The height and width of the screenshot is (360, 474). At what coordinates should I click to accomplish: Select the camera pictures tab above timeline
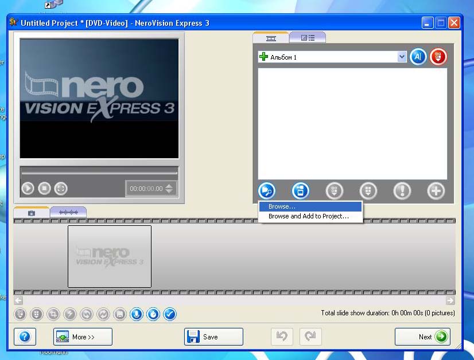coord(32,213)
